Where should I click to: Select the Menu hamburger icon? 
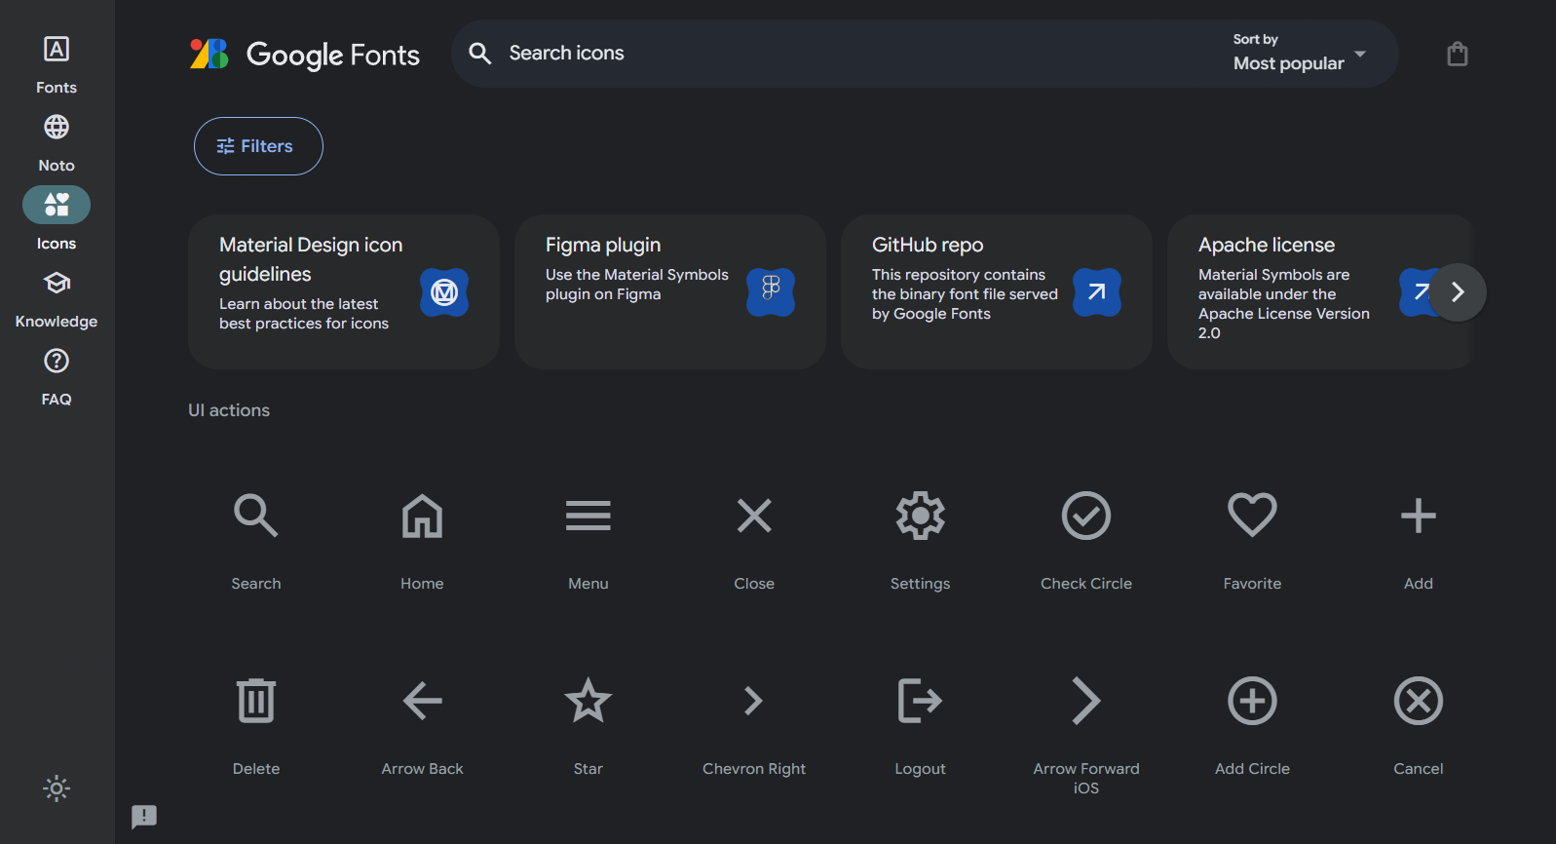[588, 516]
